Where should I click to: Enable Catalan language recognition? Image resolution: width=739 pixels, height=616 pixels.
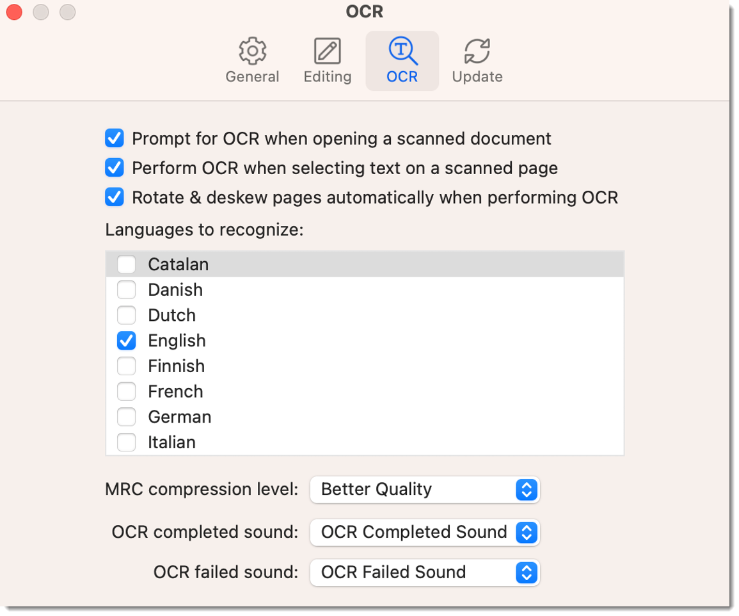coord(126,264)
